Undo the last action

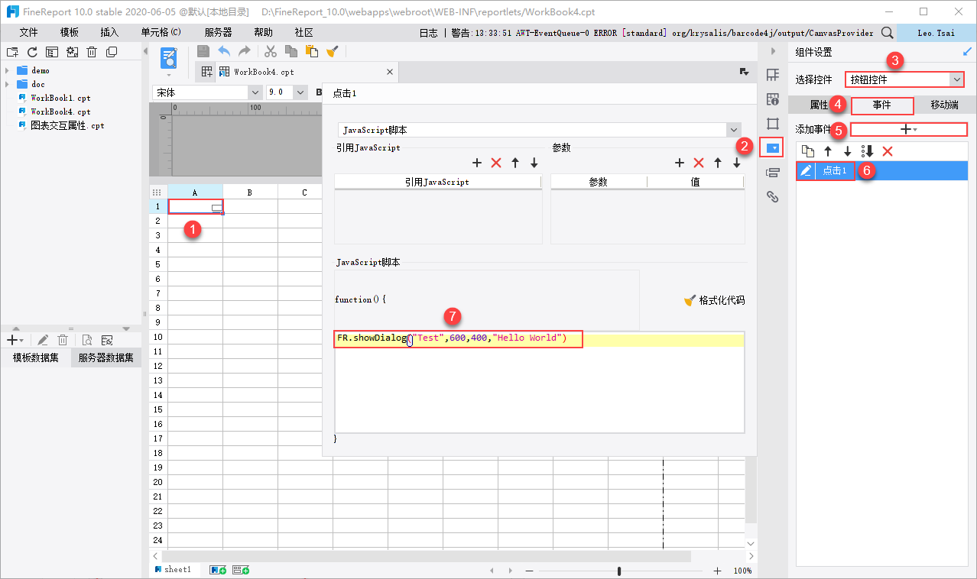coord(224,51)
